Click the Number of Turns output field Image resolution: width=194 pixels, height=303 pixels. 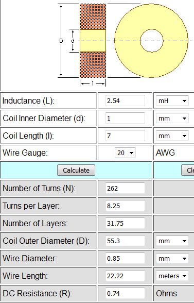pos(125,188)
